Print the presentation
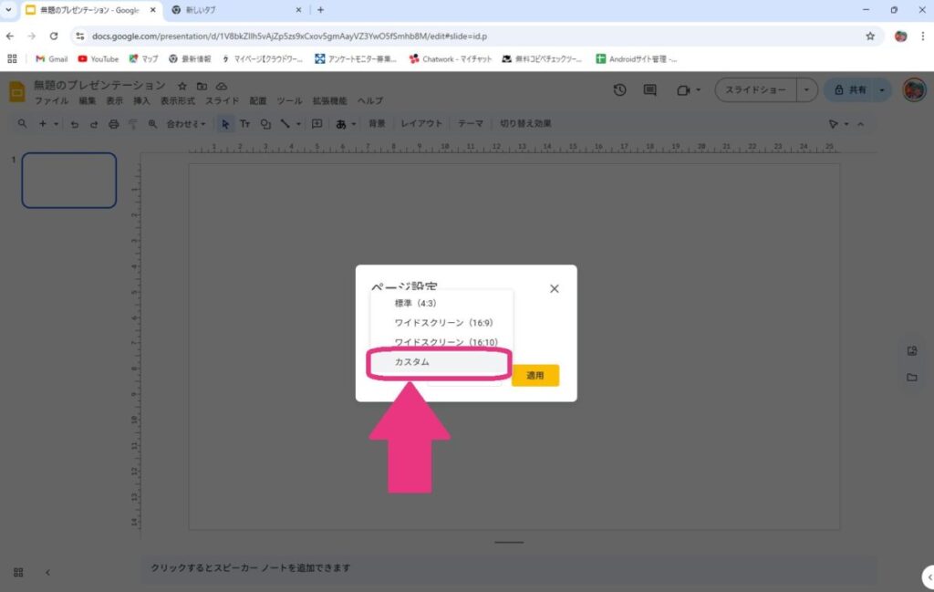 114,124
